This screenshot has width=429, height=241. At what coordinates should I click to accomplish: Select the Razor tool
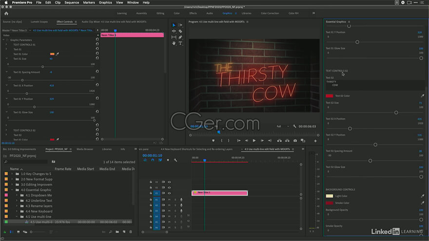180,31
